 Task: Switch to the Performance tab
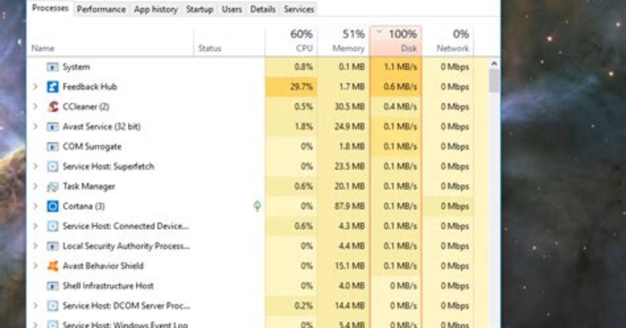101,9
